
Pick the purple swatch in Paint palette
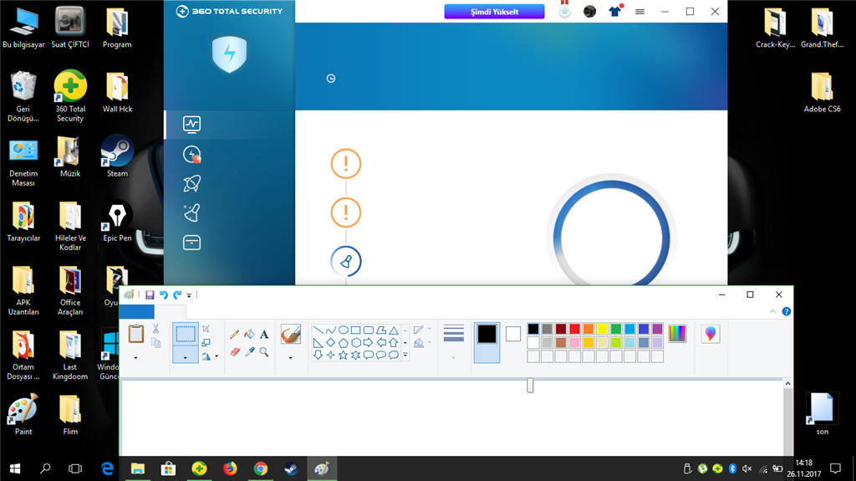[657, 329]
